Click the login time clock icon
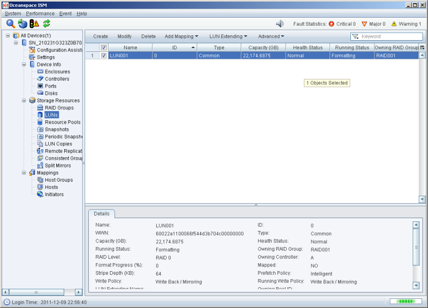428x308 pixels. click(x=7, y=302)
